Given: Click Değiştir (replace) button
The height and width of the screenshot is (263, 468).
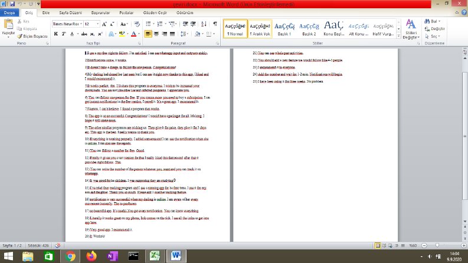Looking at the screenshot, I should click(435, 29).
